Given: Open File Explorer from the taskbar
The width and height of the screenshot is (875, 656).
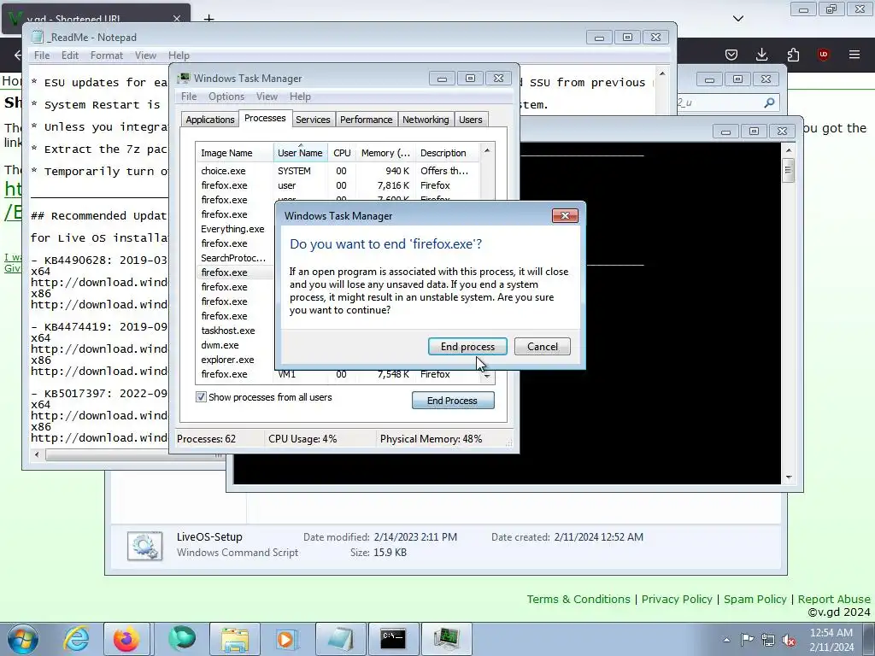Looking at the screenshot, I should click(235, 639).
